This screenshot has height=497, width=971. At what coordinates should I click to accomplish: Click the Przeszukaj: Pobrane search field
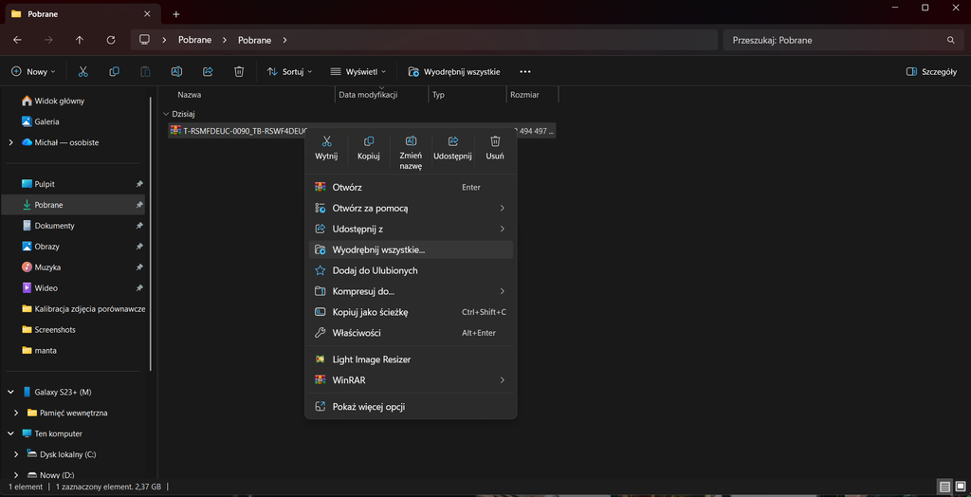834,40
